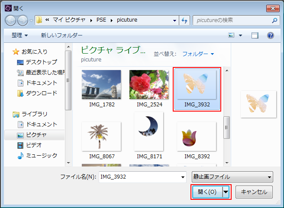Open help with the question mark icon

coord(271,35)
